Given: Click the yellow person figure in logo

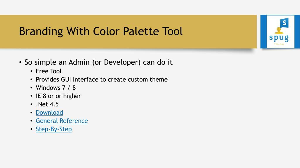Looking at the screenshot, I should pos(279,31).
